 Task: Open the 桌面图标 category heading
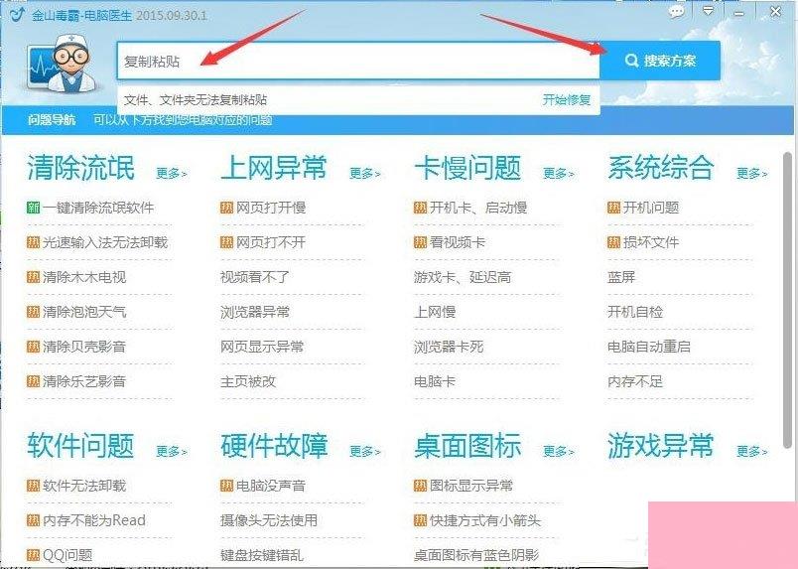pos(467,446)
